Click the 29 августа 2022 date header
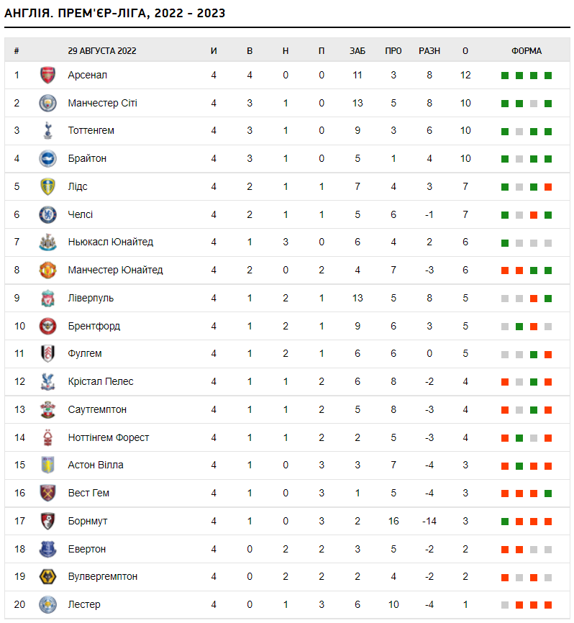Viewport: 574px width, 623px height. tap(102, 51)
